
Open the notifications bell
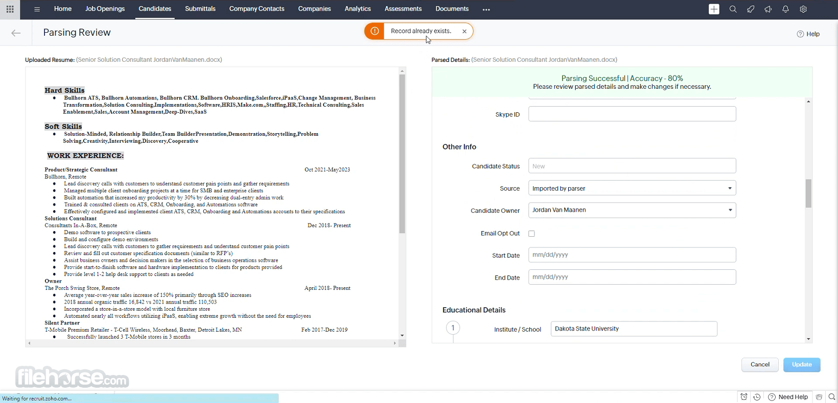(x=785, y=9)
